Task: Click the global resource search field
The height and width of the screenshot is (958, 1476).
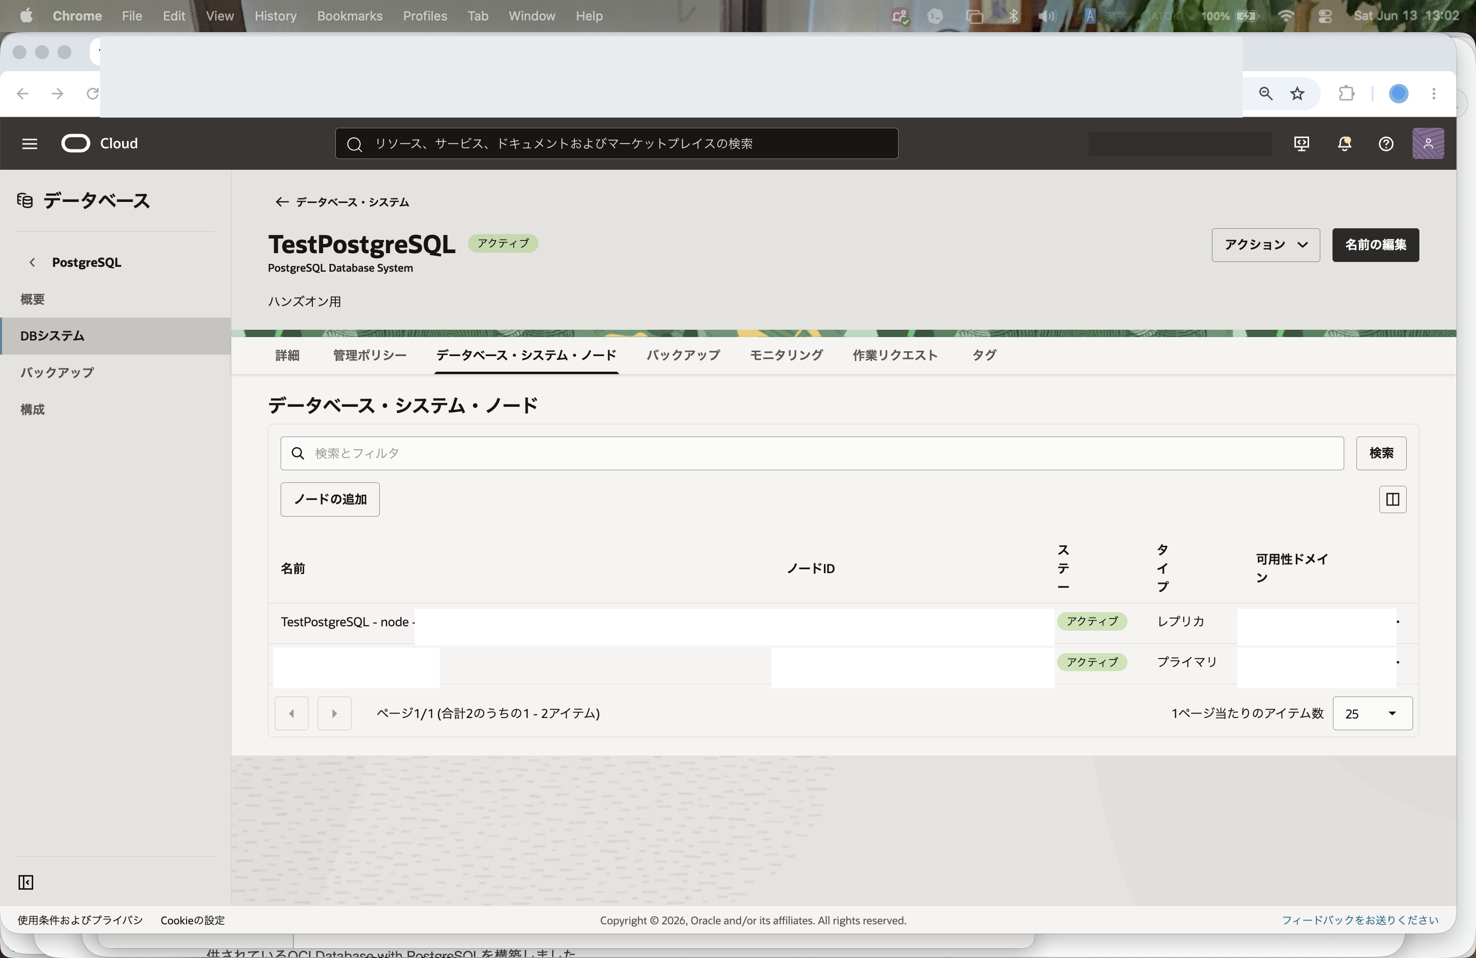Action: coord(616,144)
